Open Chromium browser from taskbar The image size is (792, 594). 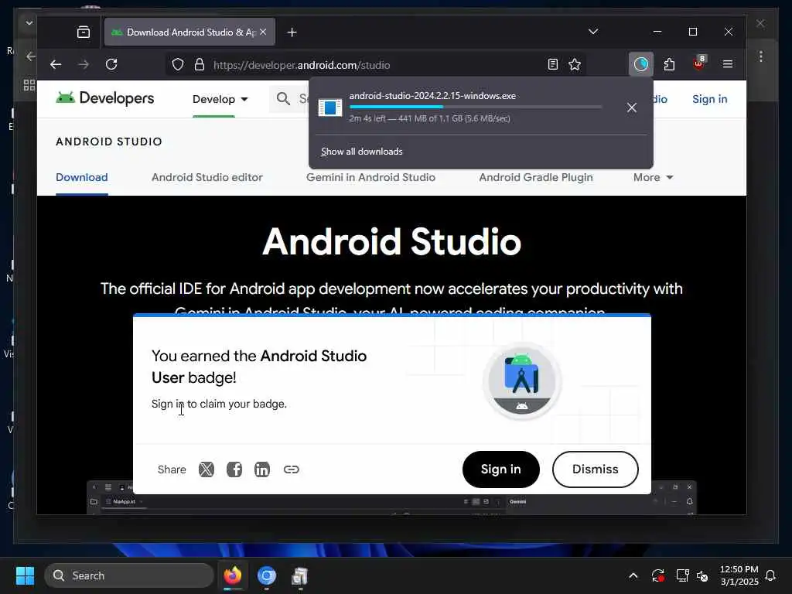point(267,575)
